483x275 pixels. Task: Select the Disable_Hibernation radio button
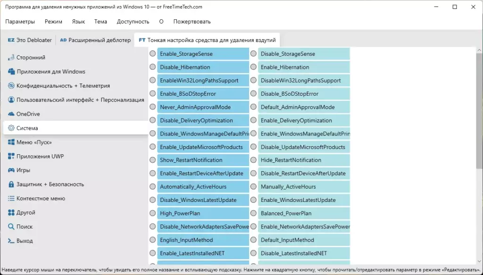coord(152,67)
